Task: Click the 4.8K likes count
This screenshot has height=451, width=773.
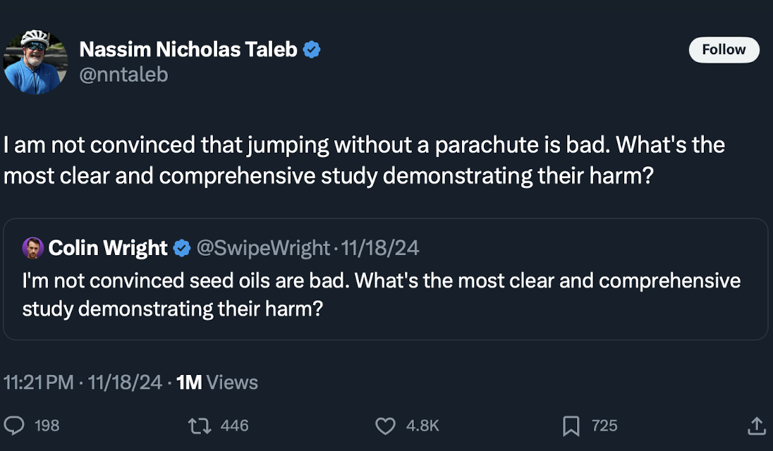Action: (x=422, y=425)
